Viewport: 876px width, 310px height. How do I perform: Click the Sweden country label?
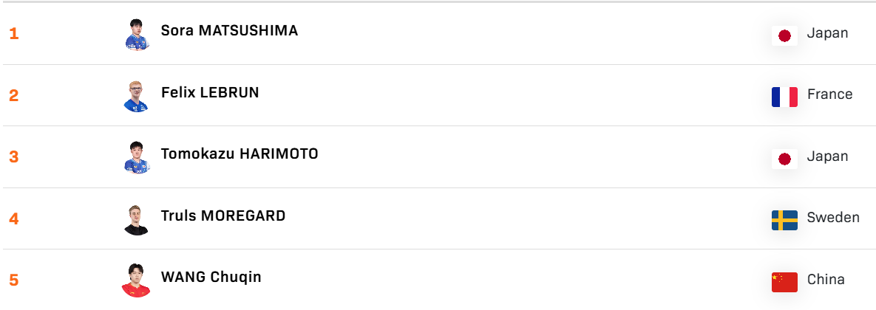pos(833,218)
